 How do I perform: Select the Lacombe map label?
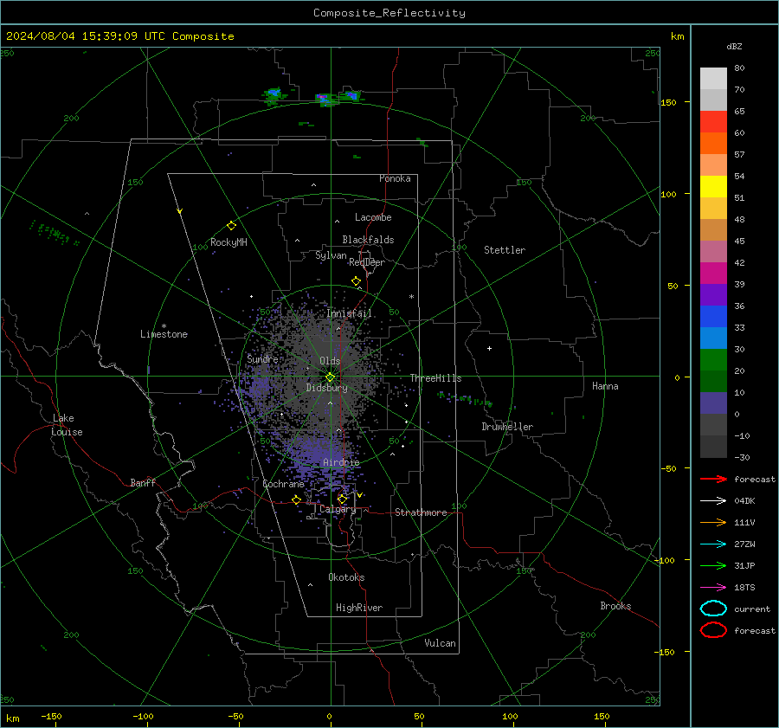click(x=373, y=217)
